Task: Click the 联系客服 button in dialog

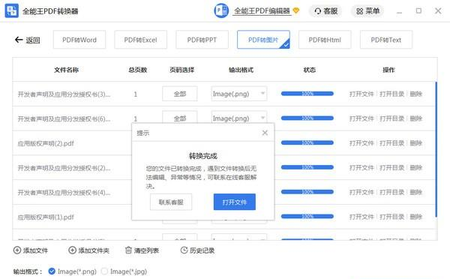Action: pos(171,202)
